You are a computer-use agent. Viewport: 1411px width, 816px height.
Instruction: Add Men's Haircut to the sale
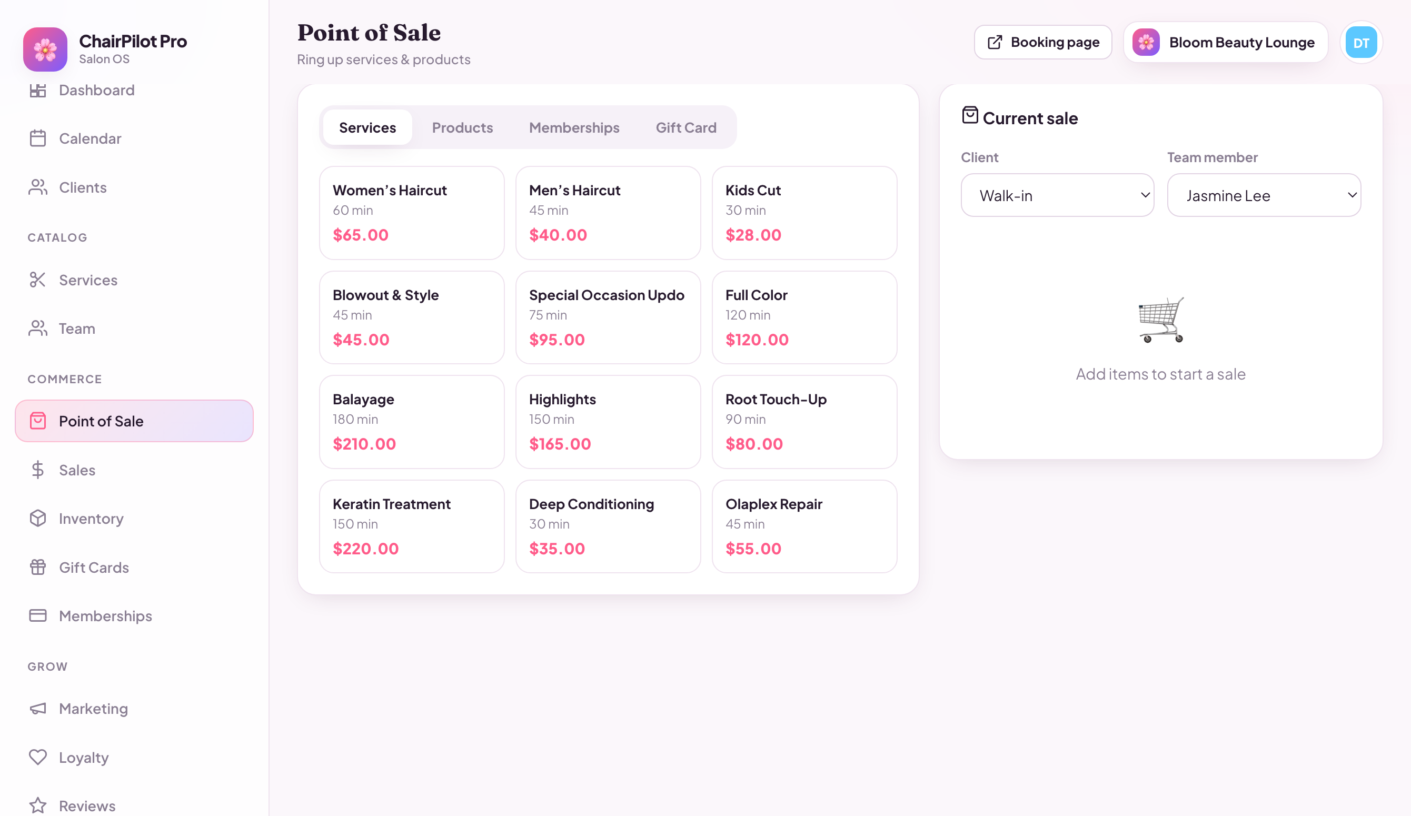(x=608, y=213)
